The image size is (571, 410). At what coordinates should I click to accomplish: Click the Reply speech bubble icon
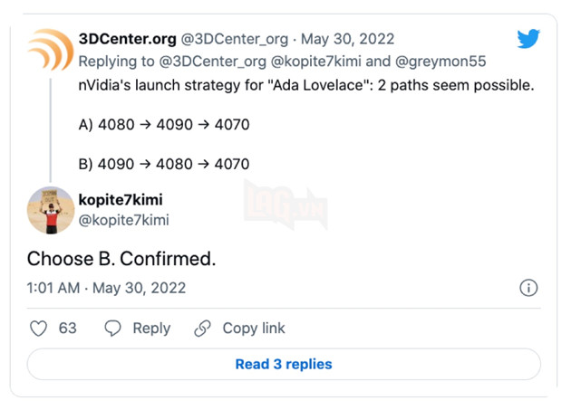[113, 329]
